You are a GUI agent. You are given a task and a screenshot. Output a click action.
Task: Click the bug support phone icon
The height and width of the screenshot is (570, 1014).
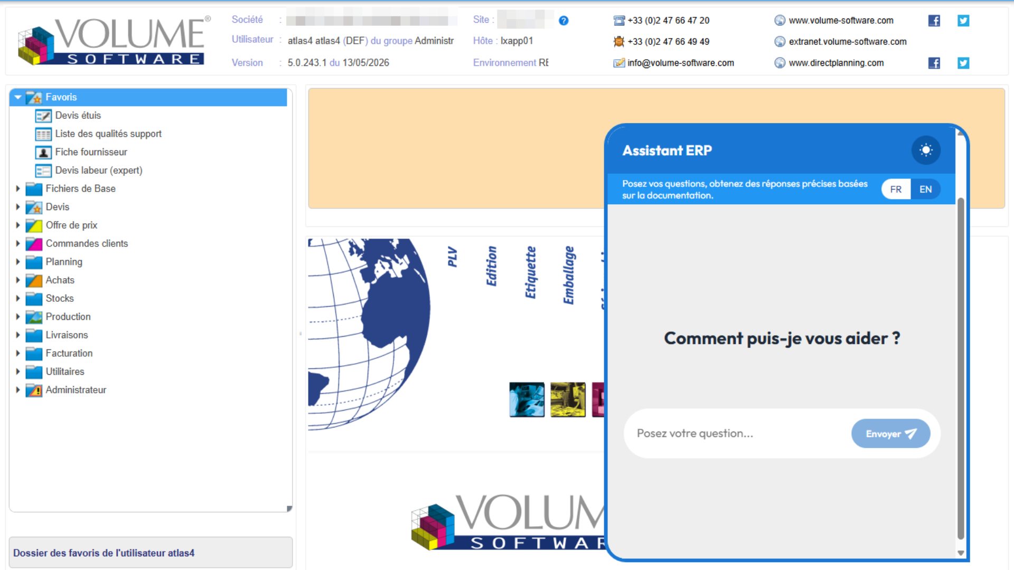619,41
